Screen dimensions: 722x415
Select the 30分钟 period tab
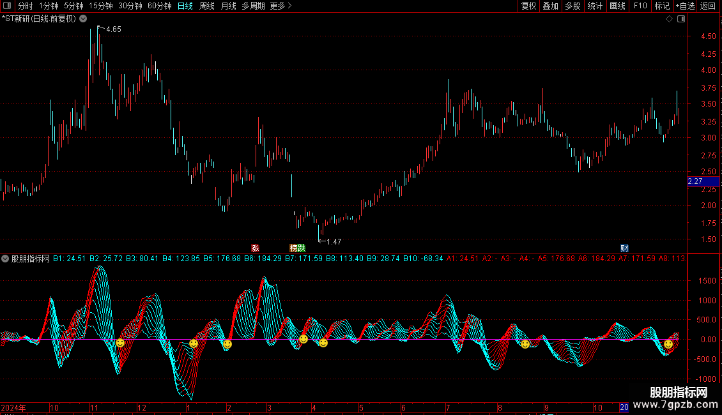130,6
